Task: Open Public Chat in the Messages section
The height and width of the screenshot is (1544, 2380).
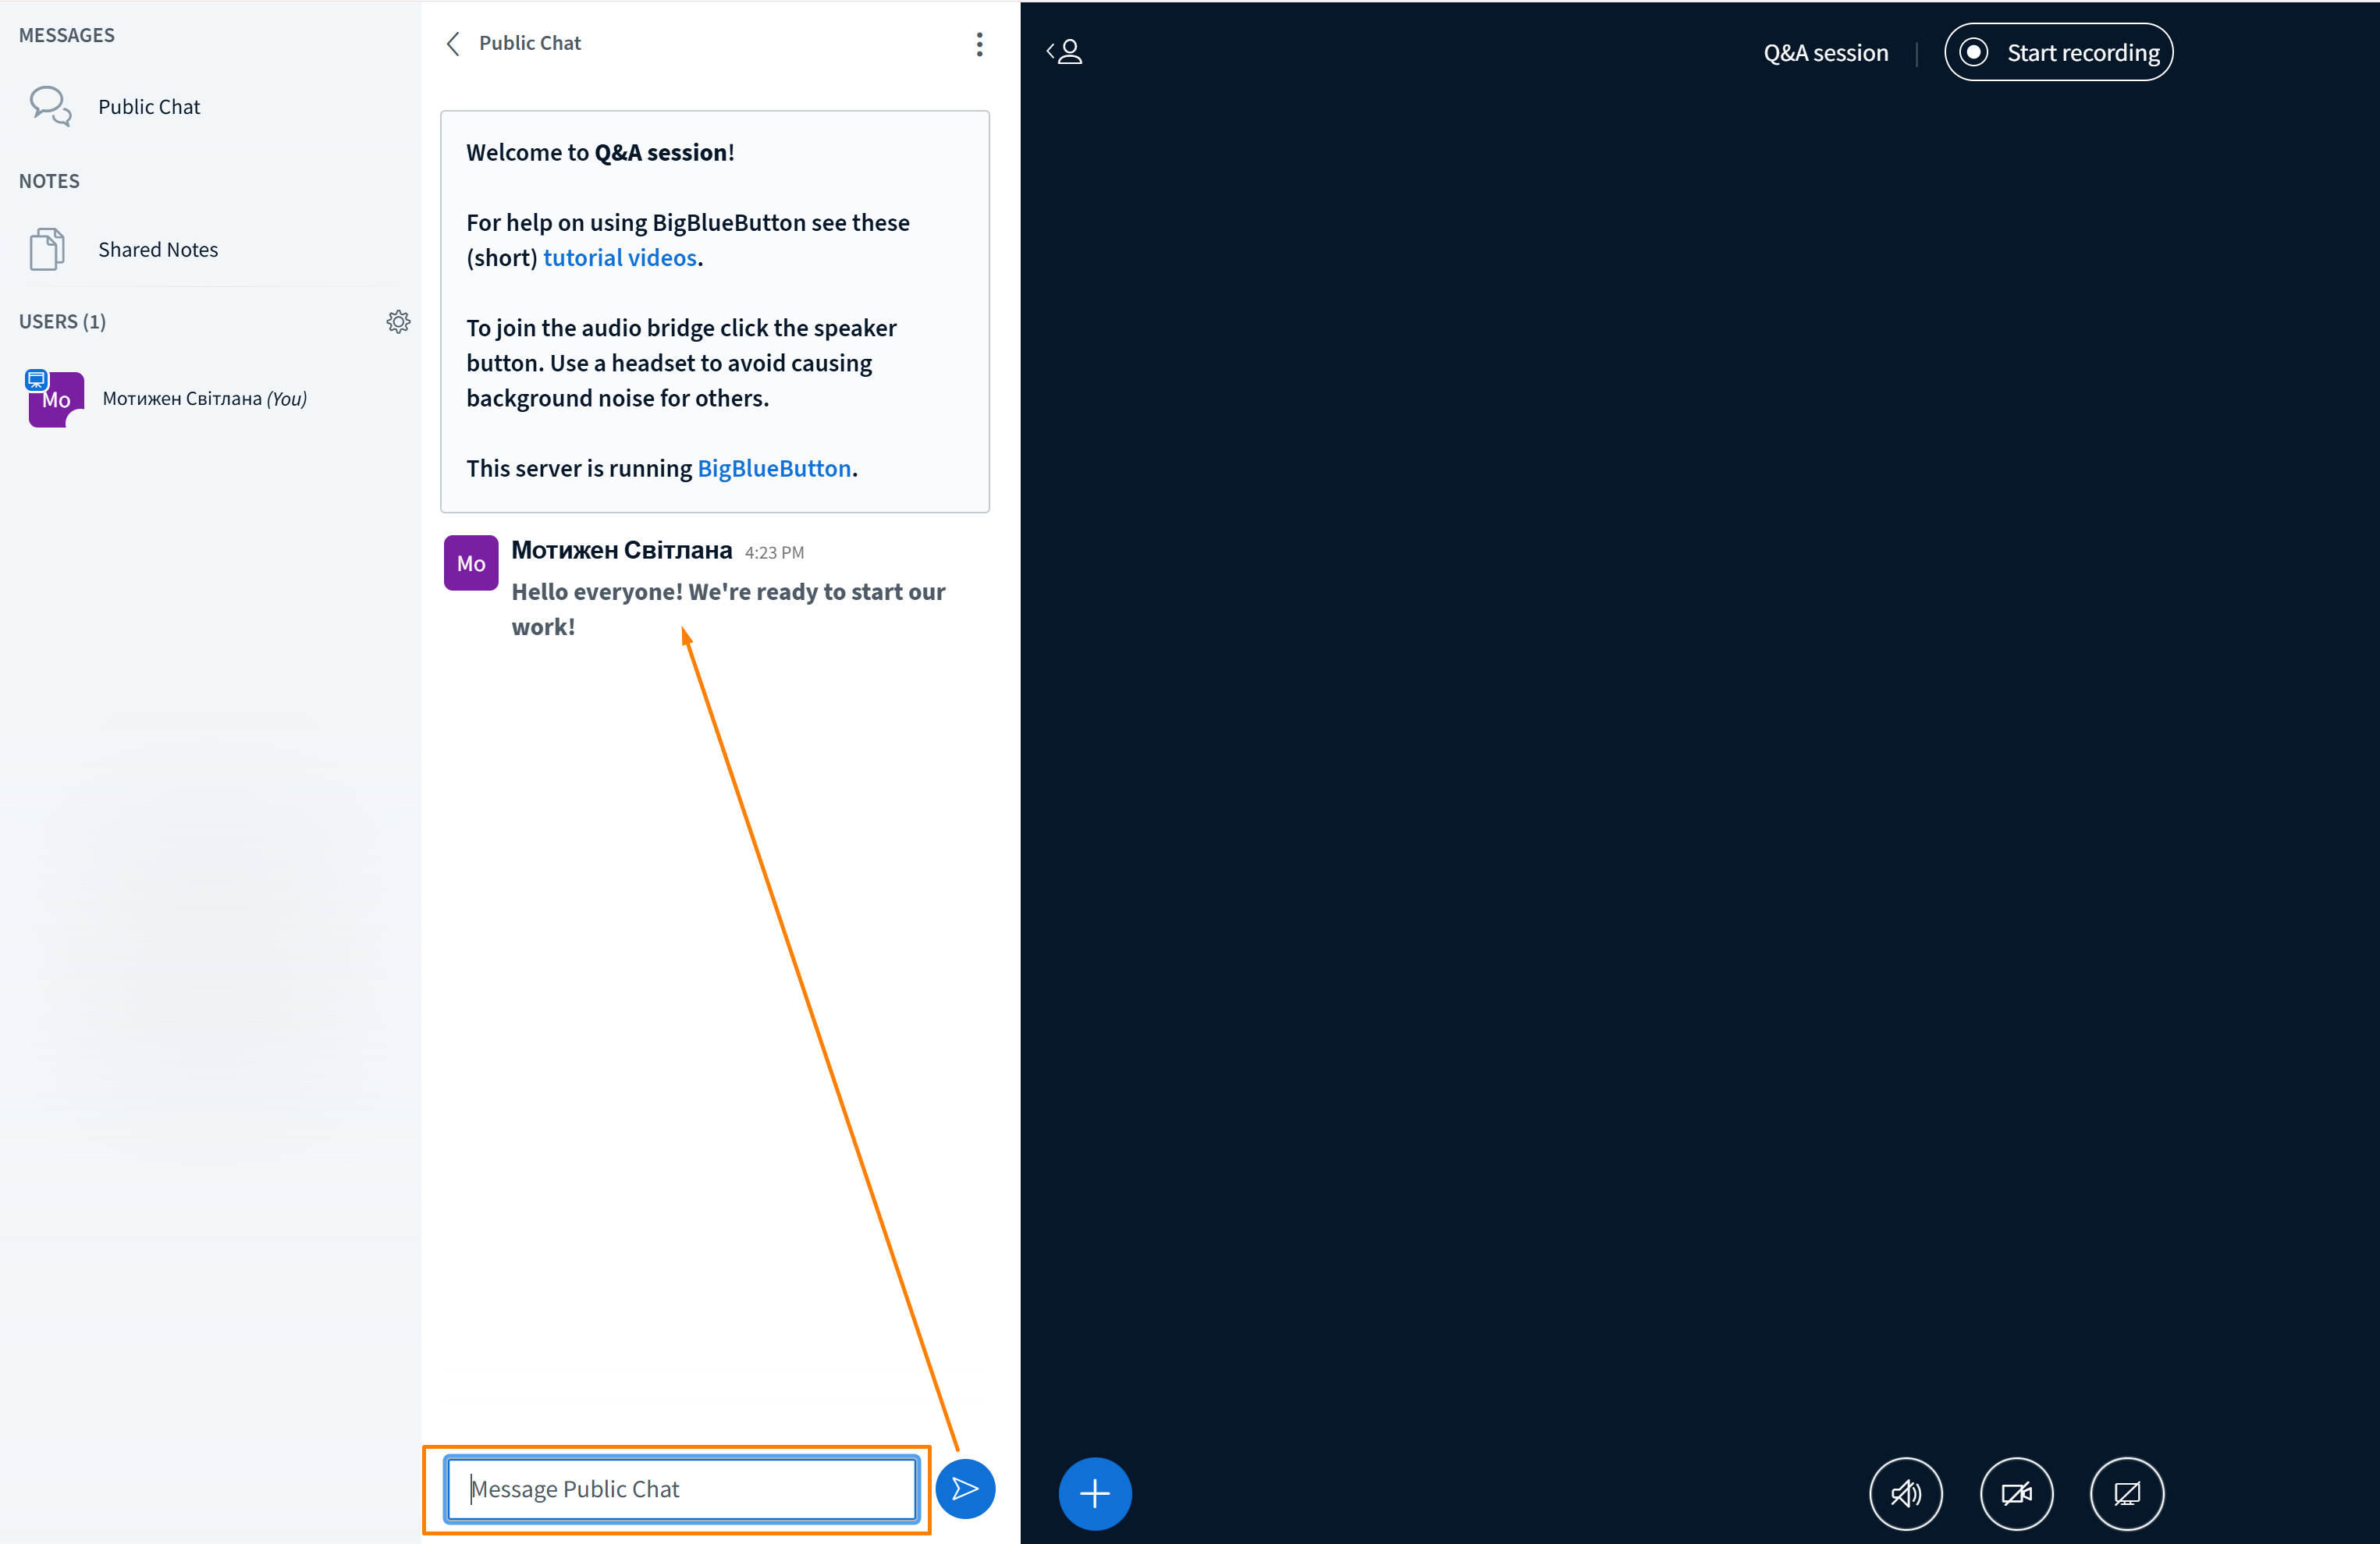Action: (x=149, y=107)
